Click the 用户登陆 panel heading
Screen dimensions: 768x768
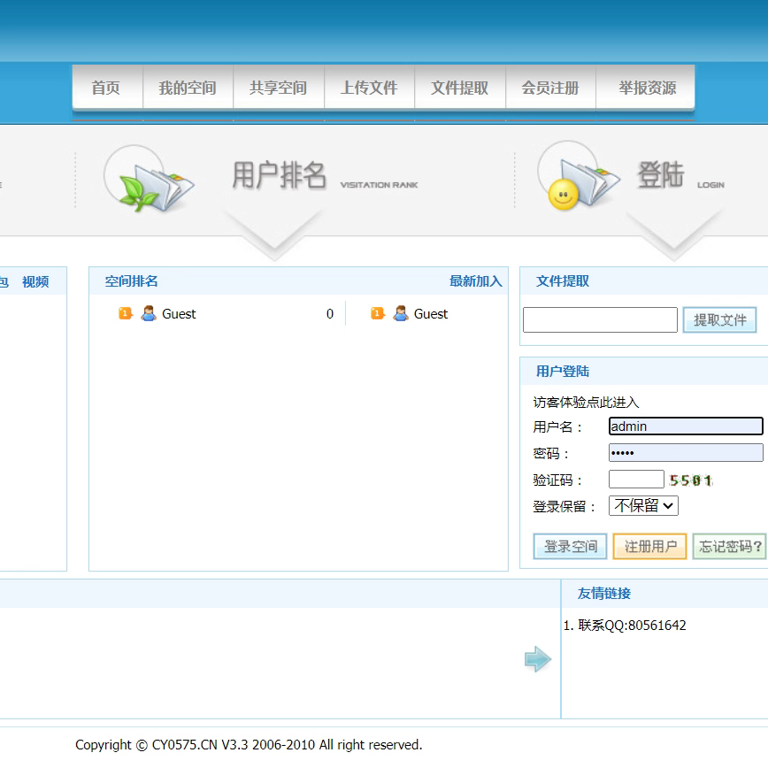[563, 372]
